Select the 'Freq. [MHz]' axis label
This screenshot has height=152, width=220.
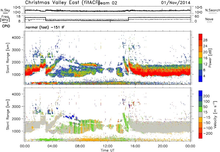(5, 19)
